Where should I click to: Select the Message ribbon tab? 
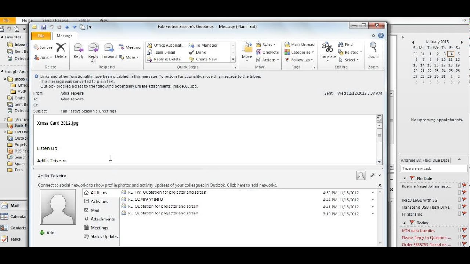tap(65, 36)
